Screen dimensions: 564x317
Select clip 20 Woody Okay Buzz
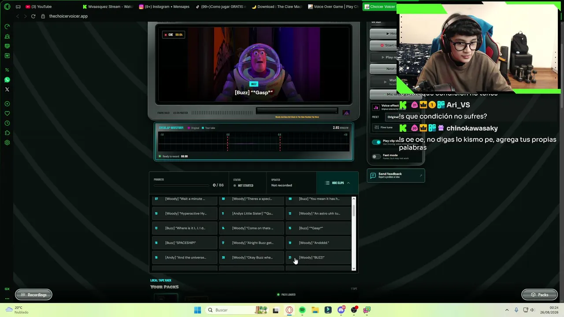[252, 258]
